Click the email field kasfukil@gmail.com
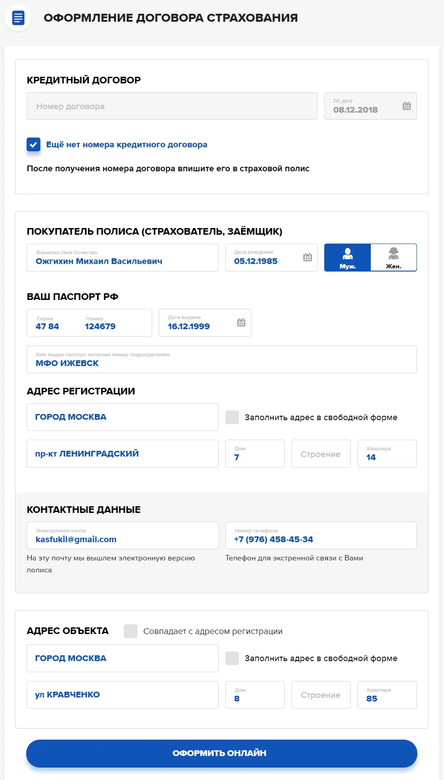This screenshot has height=780, width=444. pyautogui.click(x=122, y=536)
